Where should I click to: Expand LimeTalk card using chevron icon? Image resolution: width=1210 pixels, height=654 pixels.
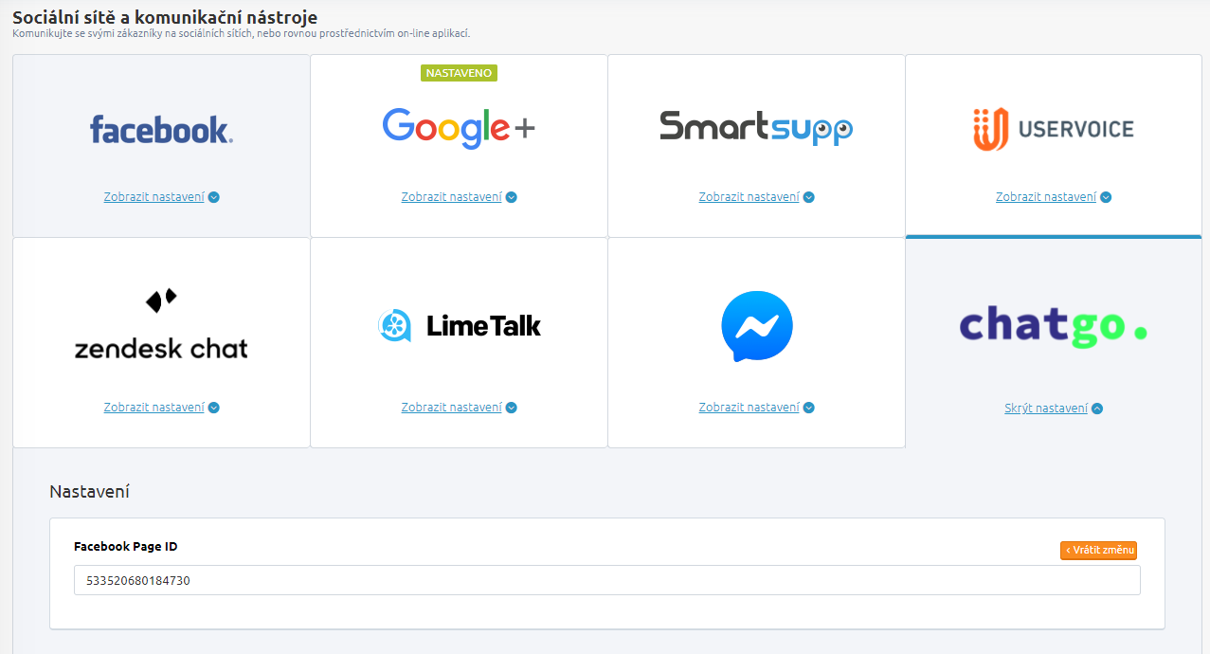point(512,409)
